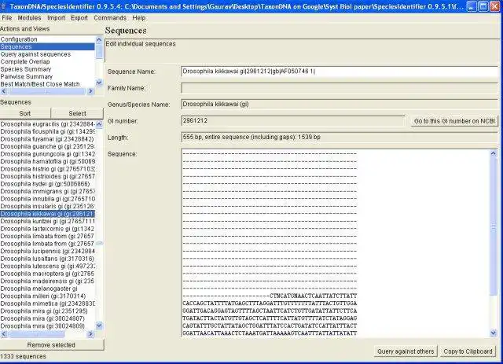Click Query against others button
503x364 pixels.
(x=406, y=351)
